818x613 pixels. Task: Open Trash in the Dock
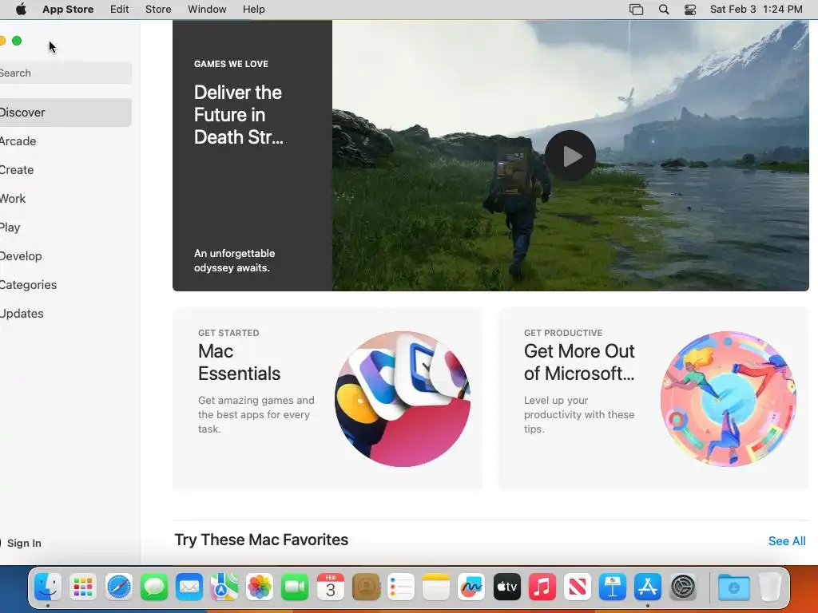769,587
